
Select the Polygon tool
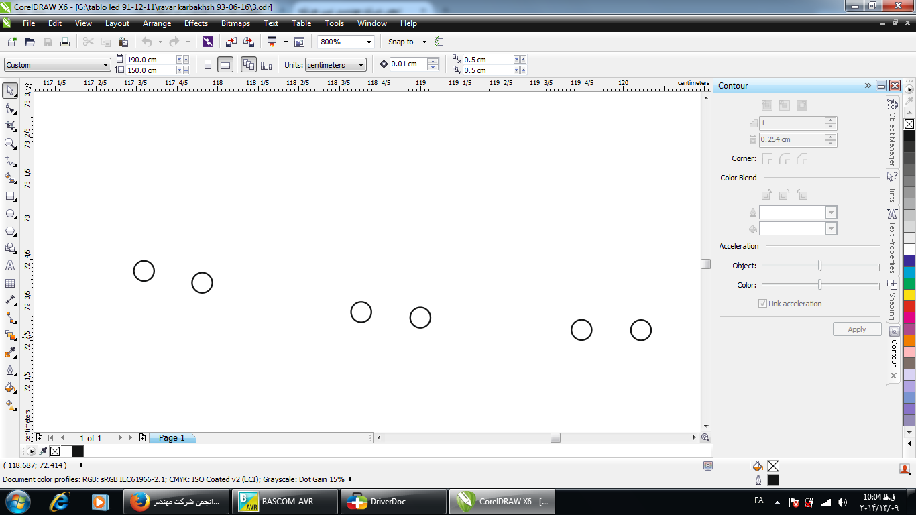[10, 231]
